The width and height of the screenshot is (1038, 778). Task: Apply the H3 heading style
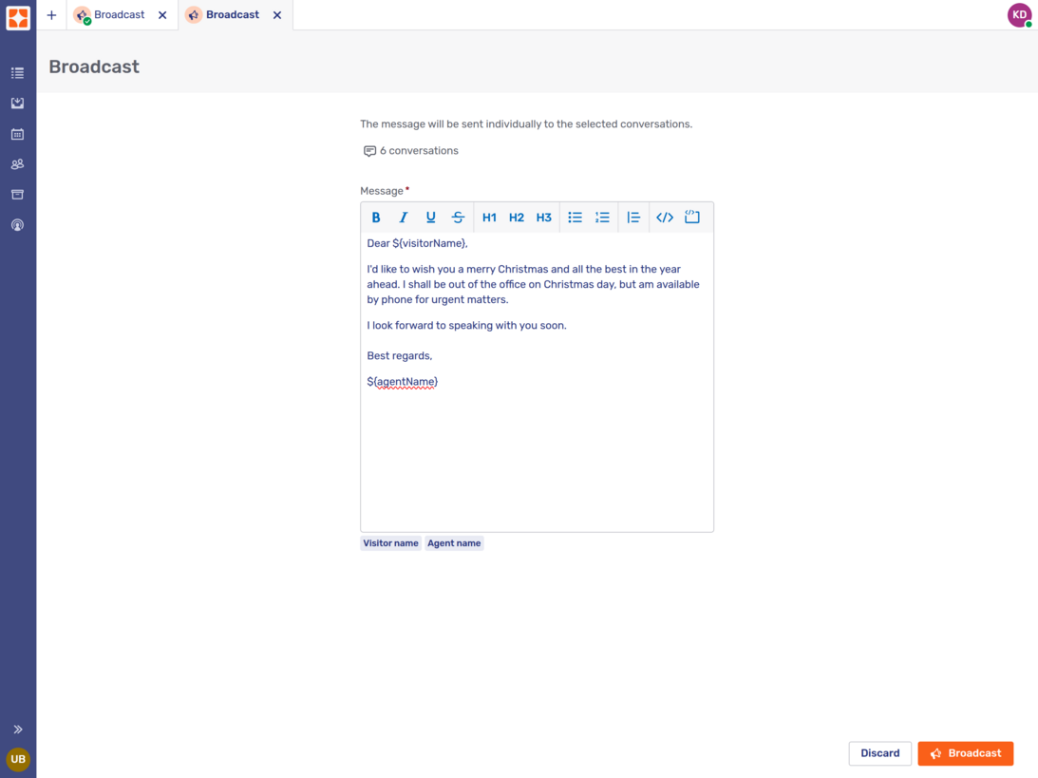click(x=544, y=217)
